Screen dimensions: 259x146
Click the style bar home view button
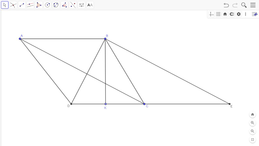[x=225, y=14]
